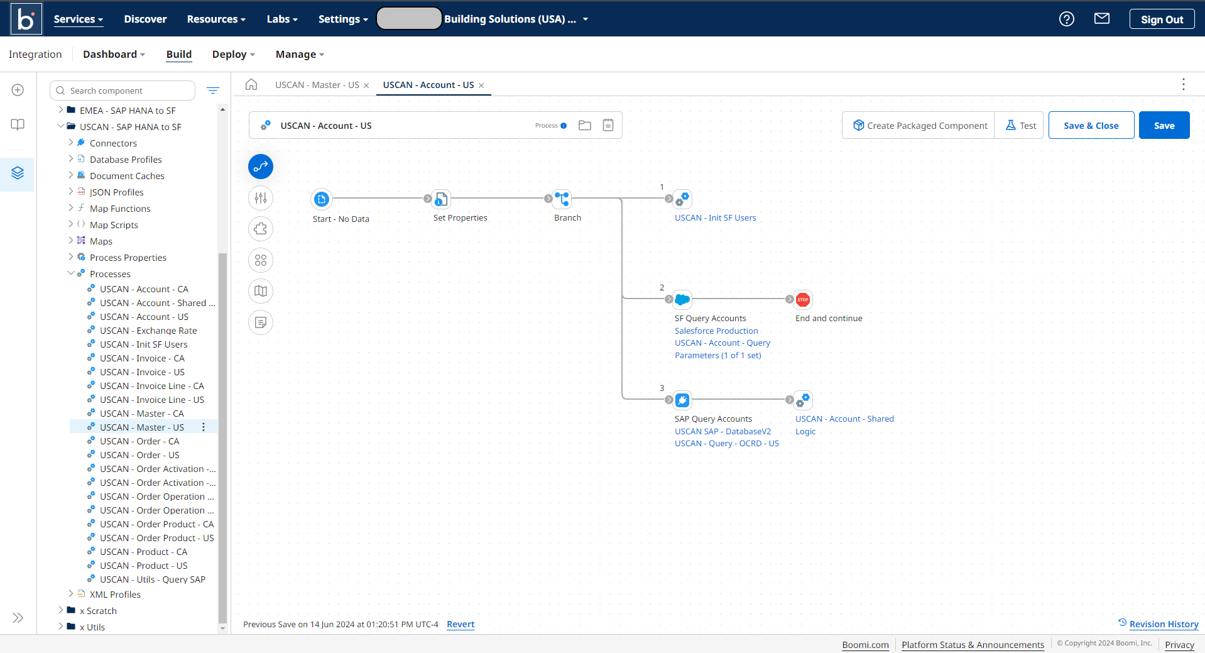Viewport: 1205px width, 653px height.
Task: Open the mail notifications icon
Action: click(1102, 19)
